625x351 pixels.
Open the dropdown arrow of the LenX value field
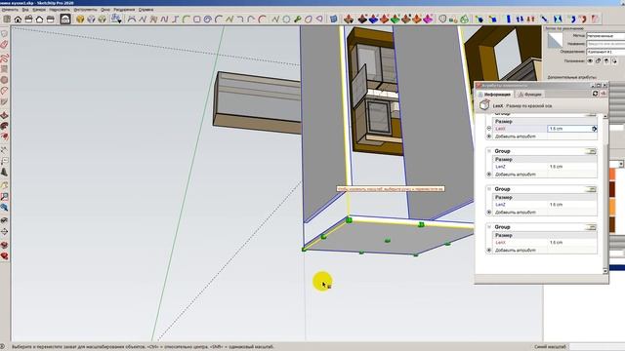click(594, 129)
